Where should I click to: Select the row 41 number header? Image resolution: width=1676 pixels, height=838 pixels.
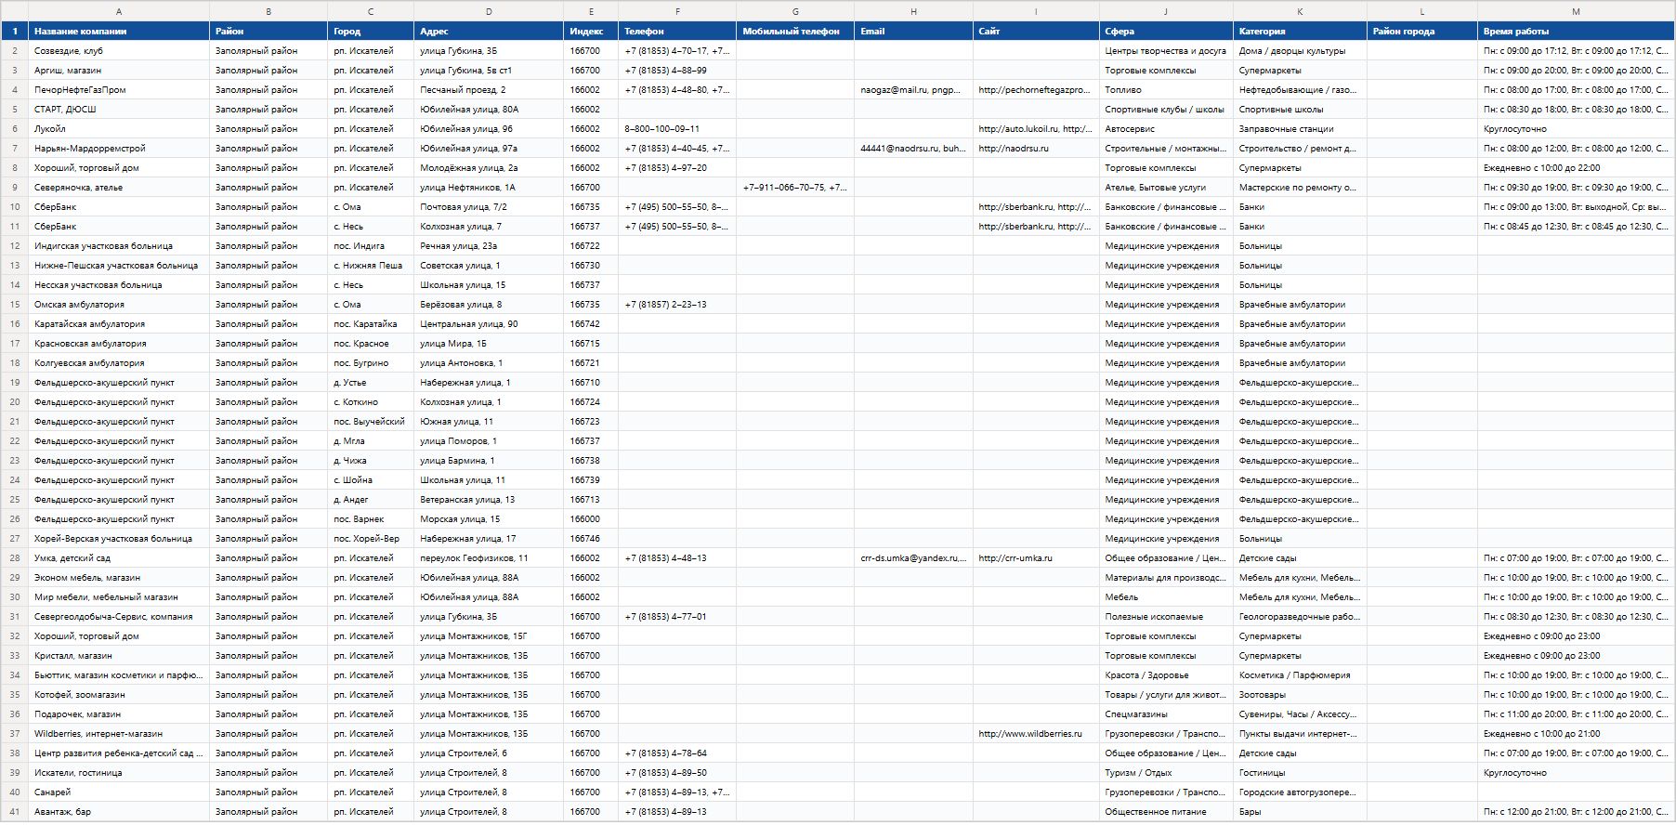[15, 812]
